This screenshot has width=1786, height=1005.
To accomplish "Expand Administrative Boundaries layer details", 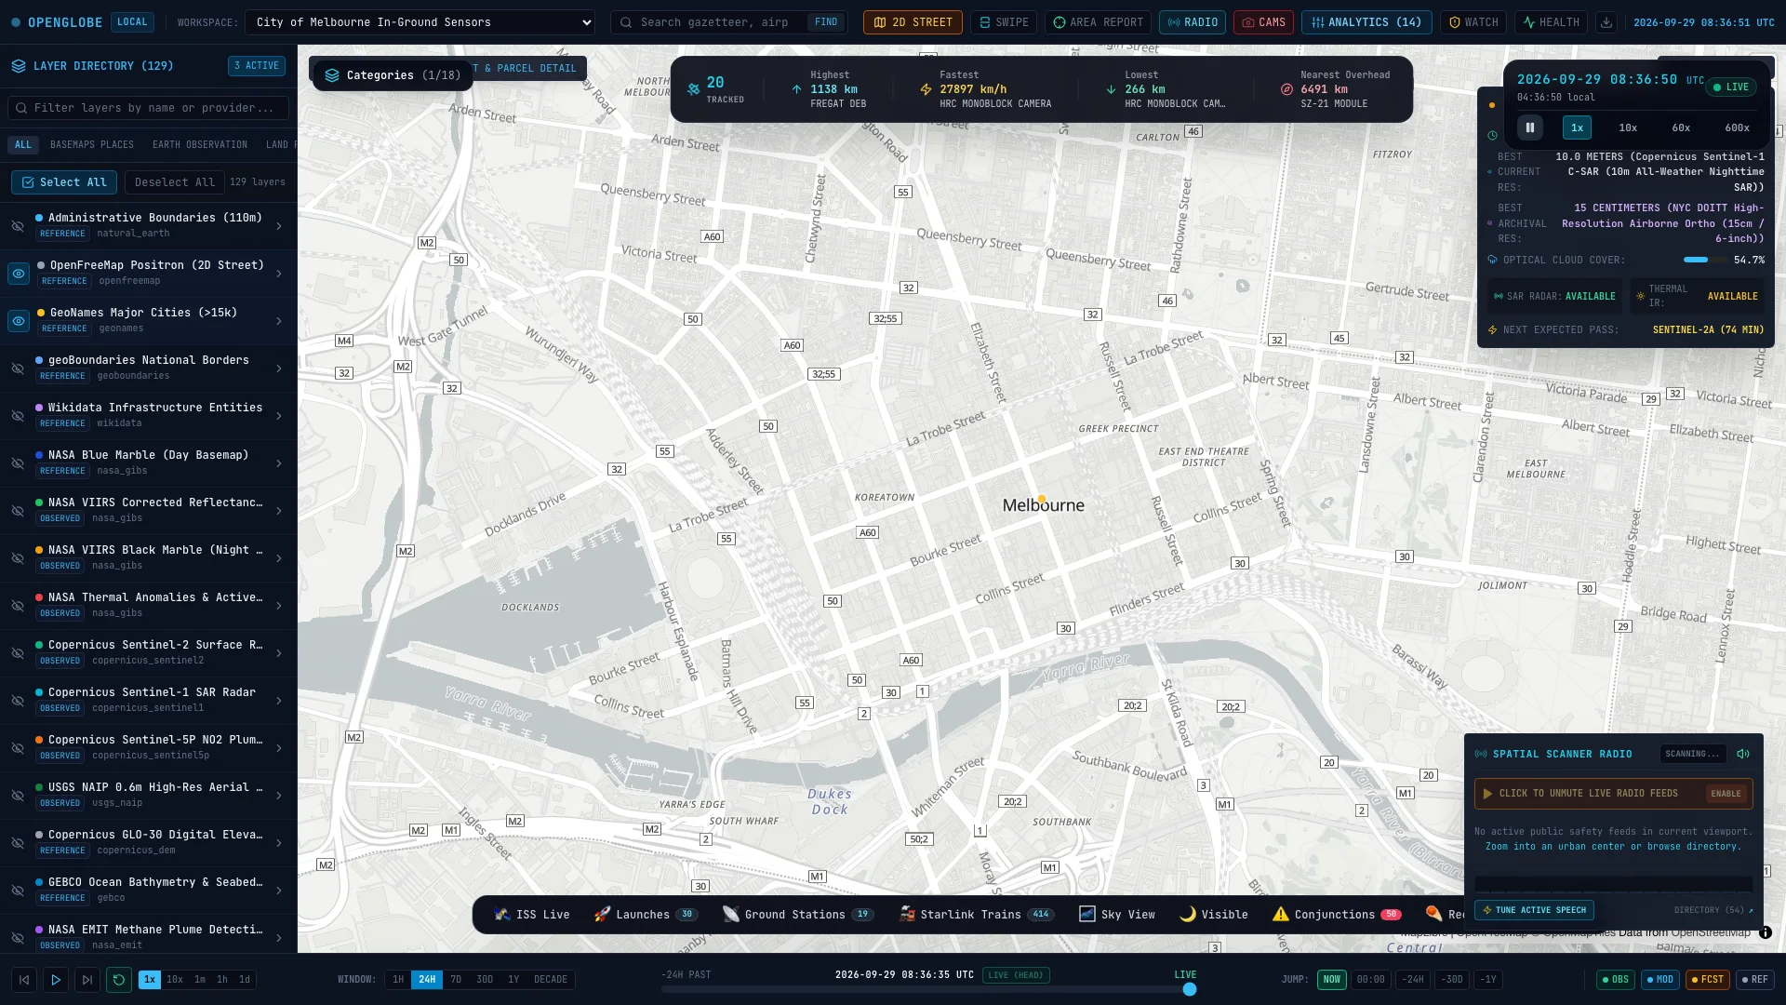I will 279,226.
